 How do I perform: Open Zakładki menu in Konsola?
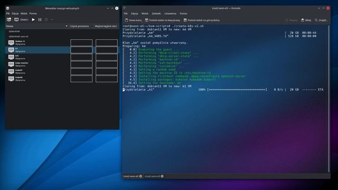click(156, 13)
